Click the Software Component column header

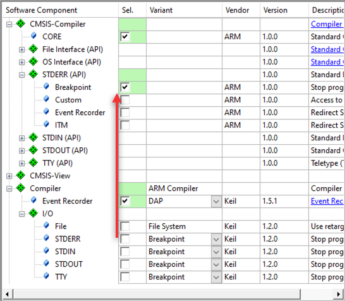60,10
